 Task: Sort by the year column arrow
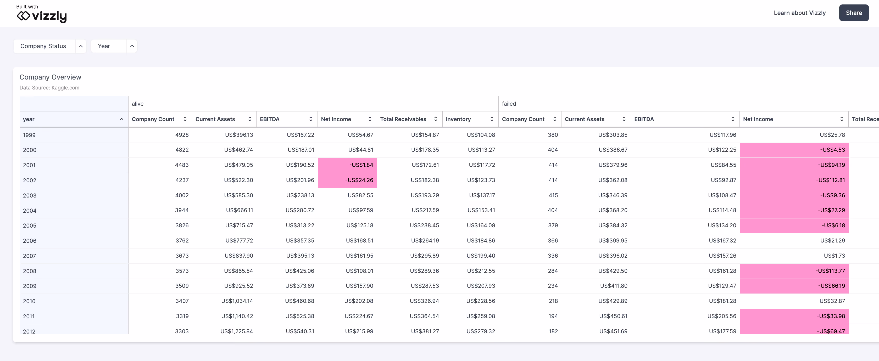pos(121,119)
